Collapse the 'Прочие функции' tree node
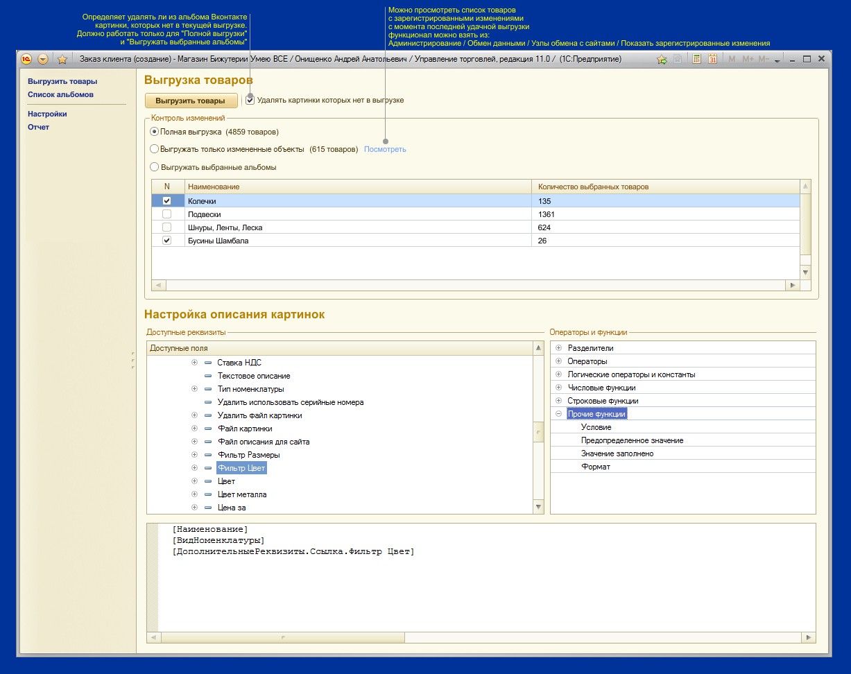Viewport: 851px width, 674px height. tap(558, 414)
